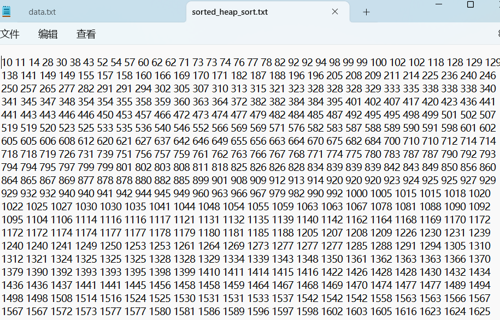The width and height of the screenshot is (500, 320).
Task: Place cursor on the number 1625
Action: (x=479, y=312)
